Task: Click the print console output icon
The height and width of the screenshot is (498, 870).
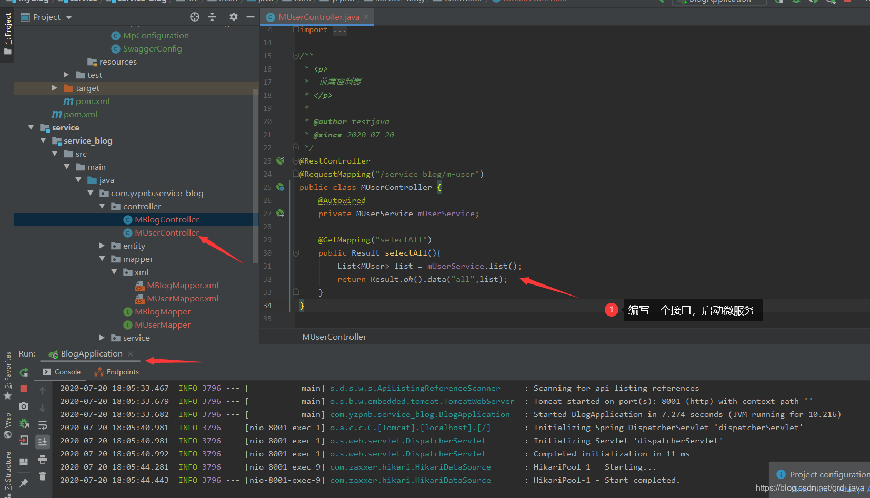Action: tap(43, 460)
